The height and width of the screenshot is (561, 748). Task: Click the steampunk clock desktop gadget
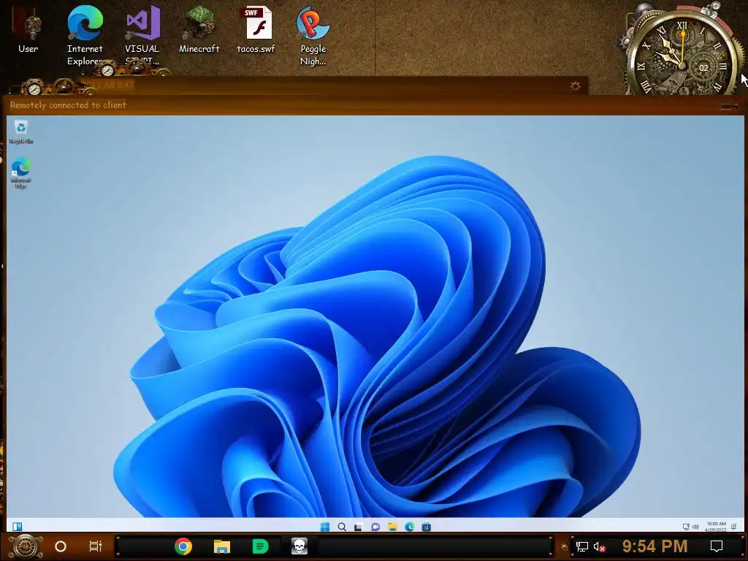pyautogui.click(x=682, y=51)
